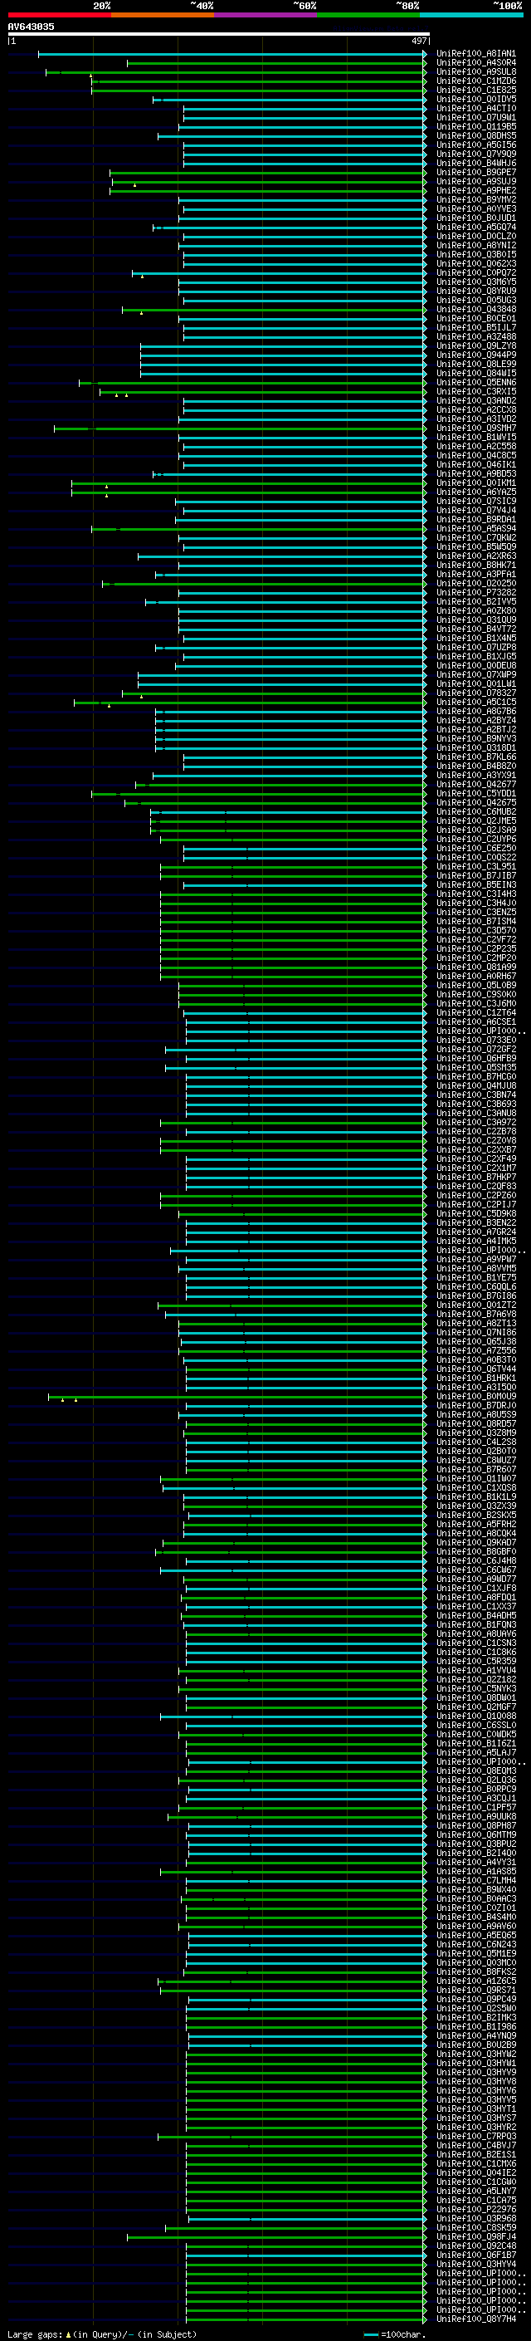Select the UniRef100_A9VPW7 label
The image size is (531, 2341).
click(x=475, y=1260)
